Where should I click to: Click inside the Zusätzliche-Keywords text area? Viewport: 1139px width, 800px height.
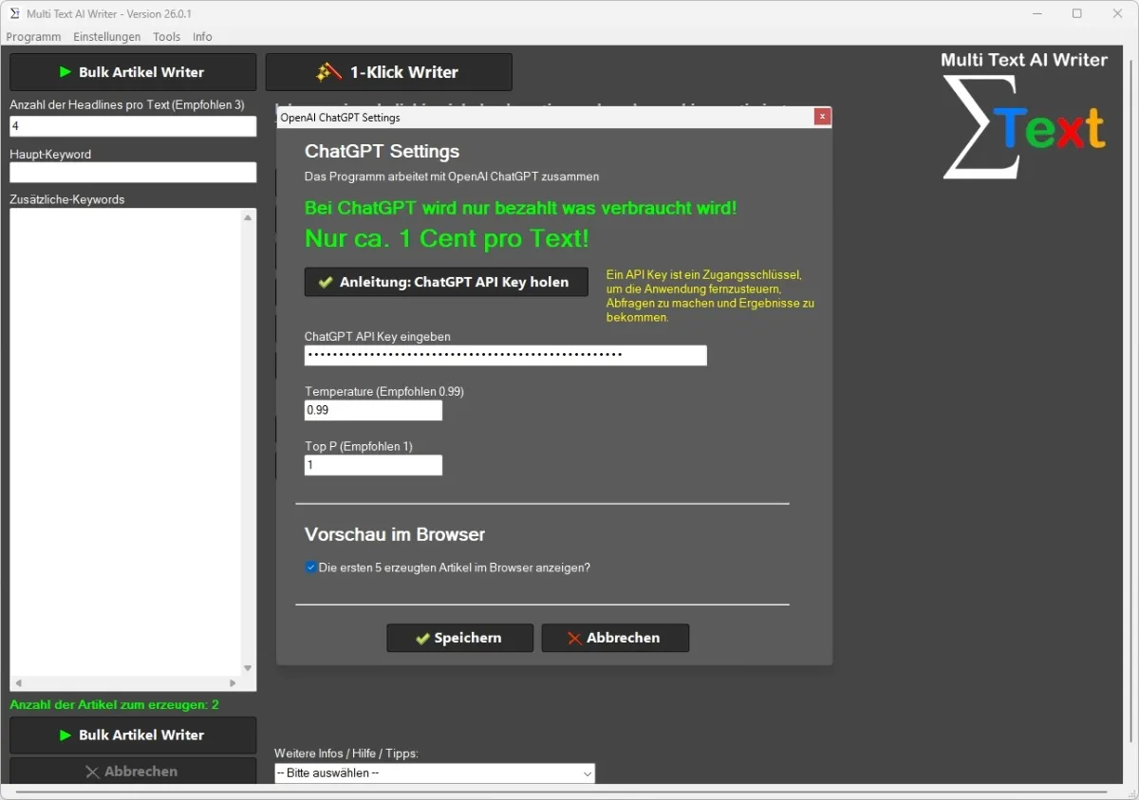[125, 441]
